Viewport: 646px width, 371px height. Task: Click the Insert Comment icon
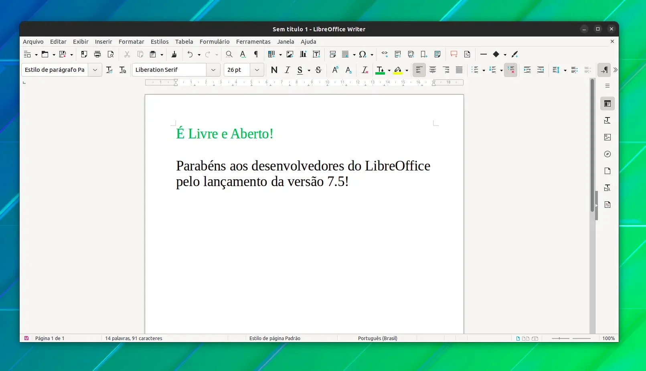click(x=454, y=54)
